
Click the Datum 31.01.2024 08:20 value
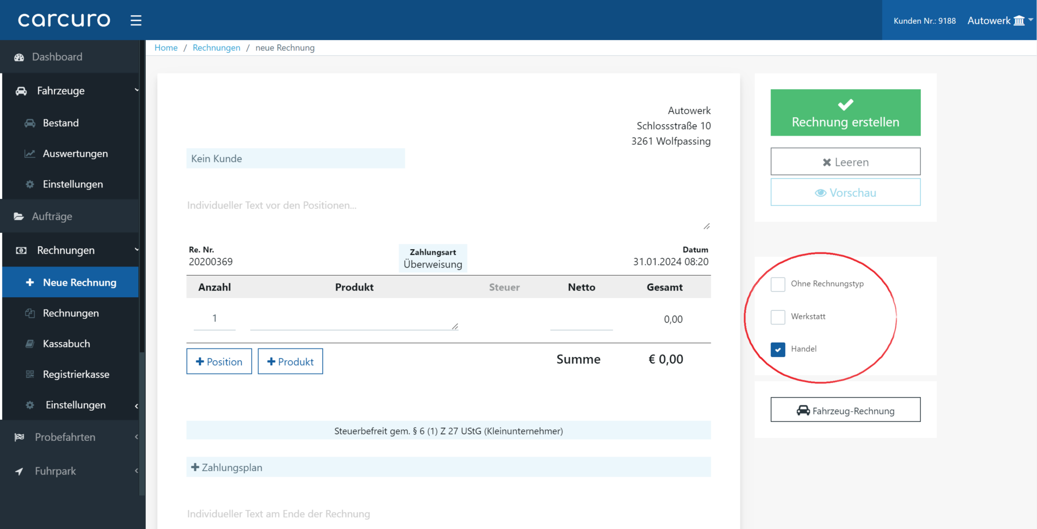(x=671, y=262)
